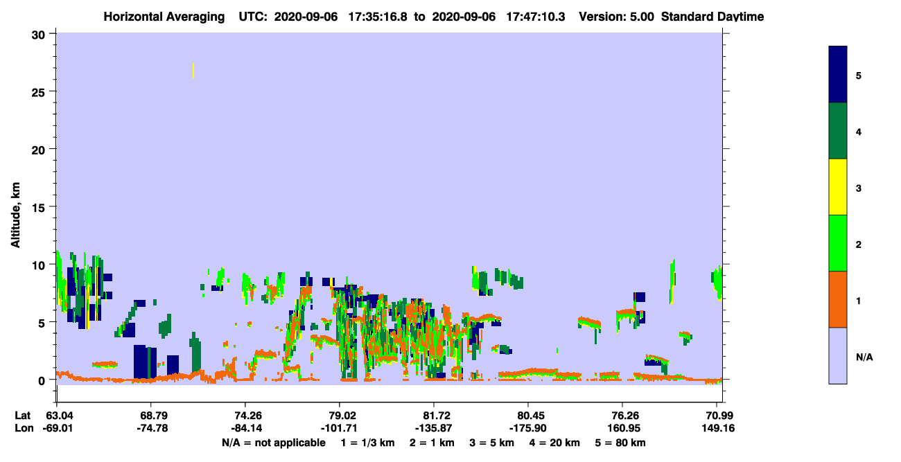This screenshot has height=462, width=901.
Task: Click the colorbar label '5'
Action: tap(859, 75)
